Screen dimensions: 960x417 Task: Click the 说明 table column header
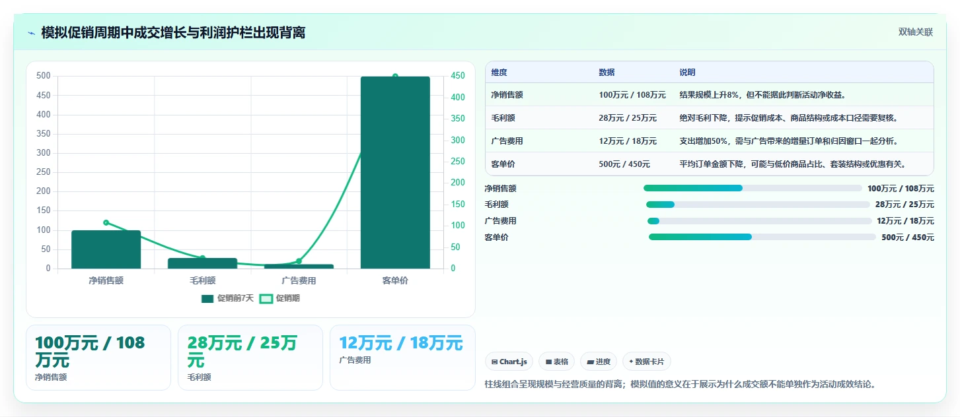[x=687, y=73]
